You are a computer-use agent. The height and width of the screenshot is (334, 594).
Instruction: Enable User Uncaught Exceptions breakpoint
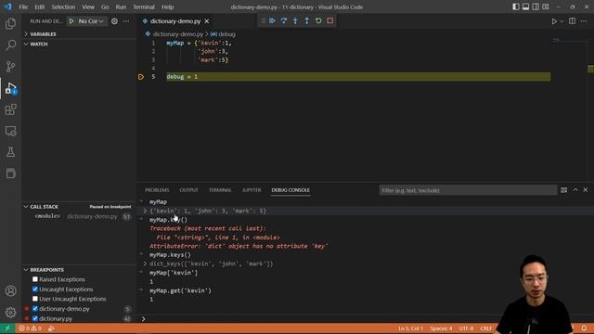click(35, 299)
